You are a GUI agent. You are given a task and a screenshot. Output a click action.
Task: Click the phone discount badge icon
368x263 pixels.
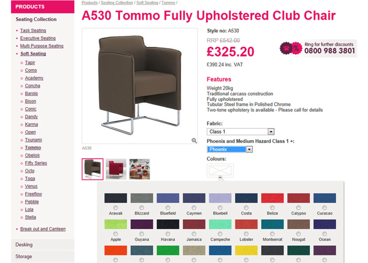click(x=291, y=48)
